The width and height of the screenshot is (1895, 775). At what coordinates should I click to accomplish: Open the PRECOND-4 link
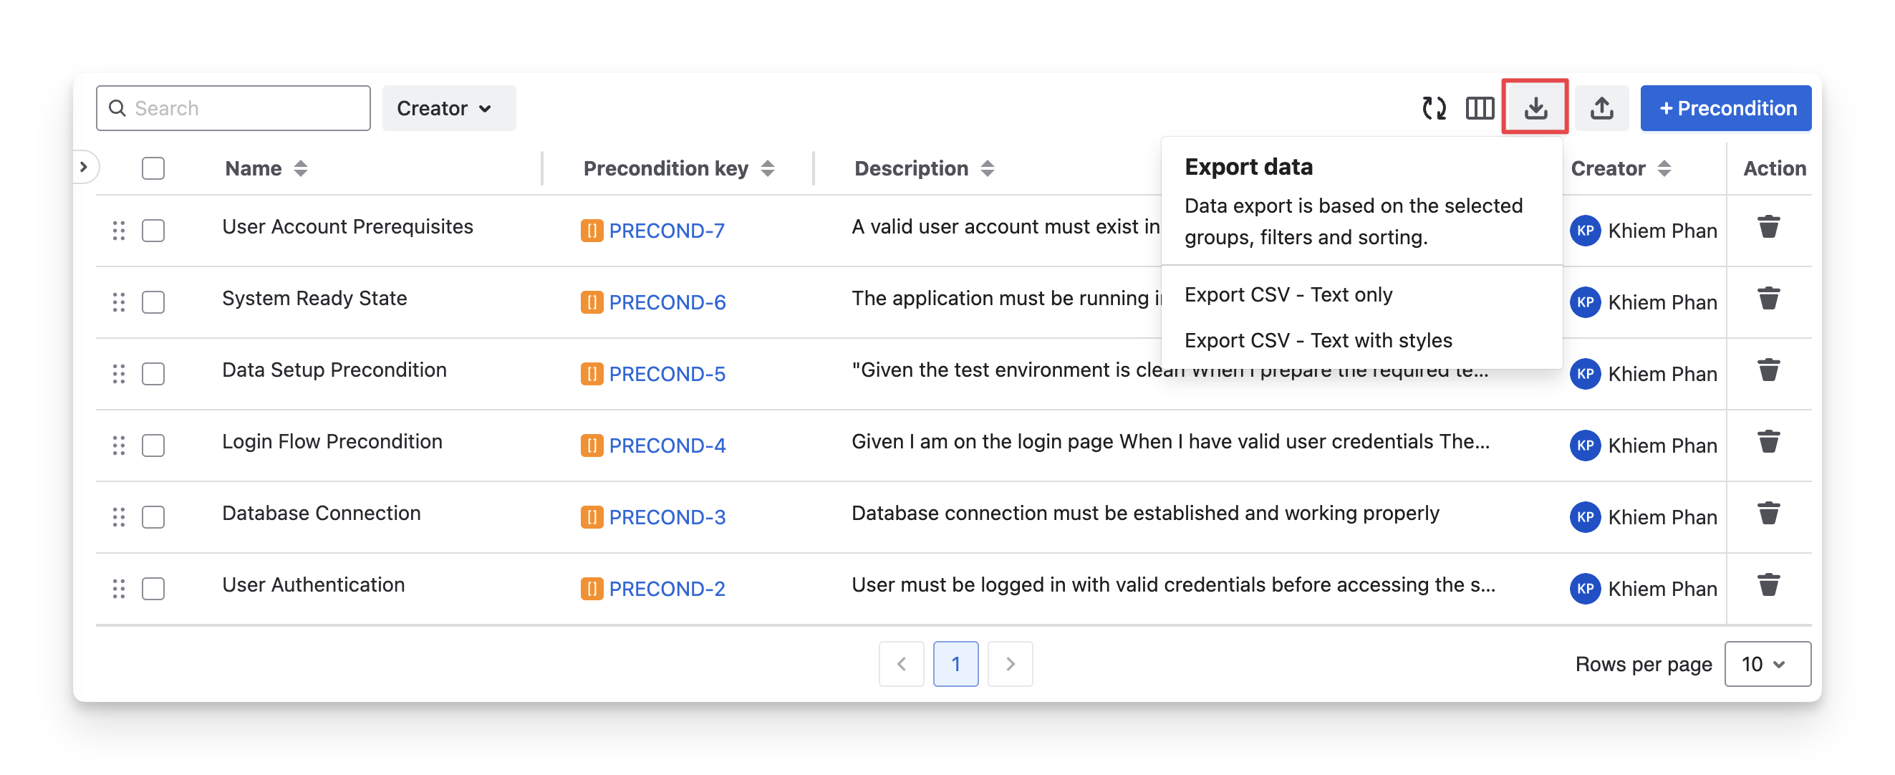point(667,446)
